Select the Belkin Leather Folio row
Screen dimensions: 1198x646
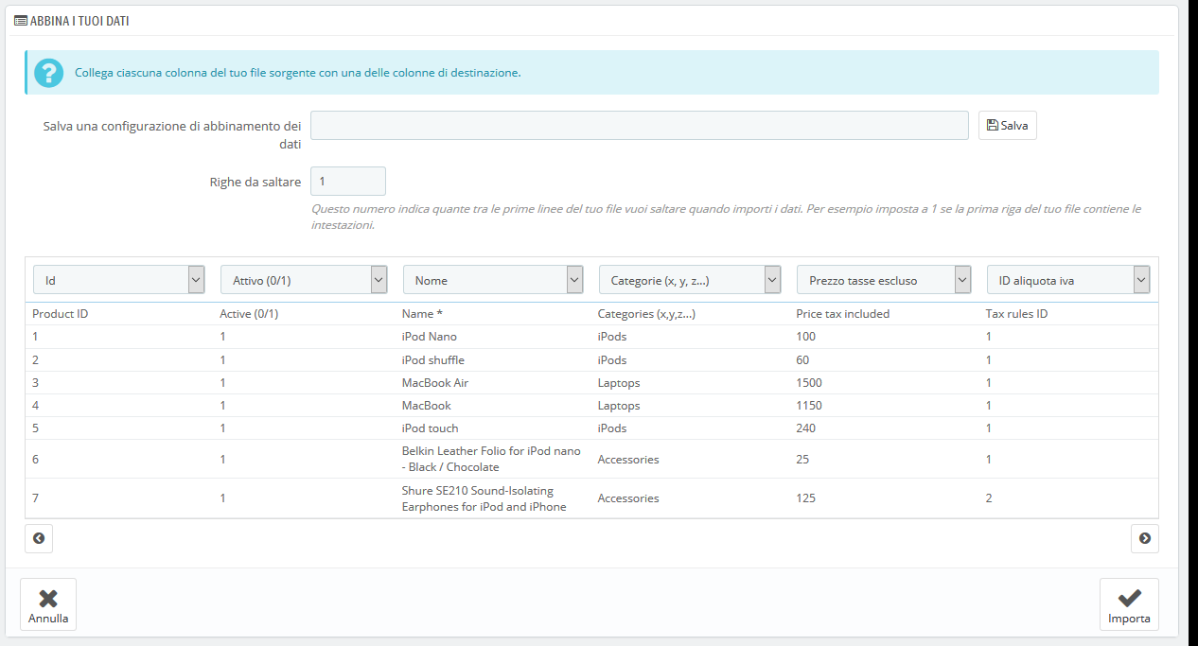(491, 459)
